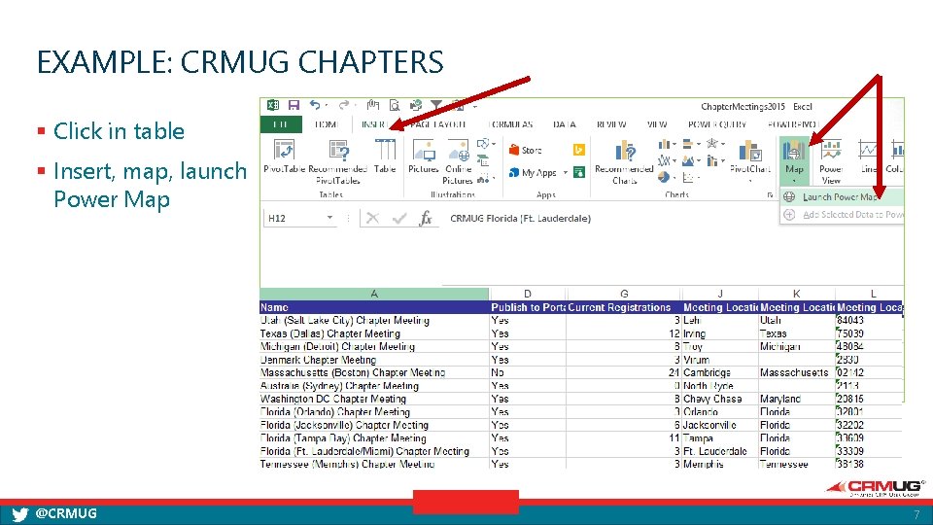This screenshot has width=933, height=525.
Task: Click the formula bar text CRMUG Florida
Action: tap(520, 219)
